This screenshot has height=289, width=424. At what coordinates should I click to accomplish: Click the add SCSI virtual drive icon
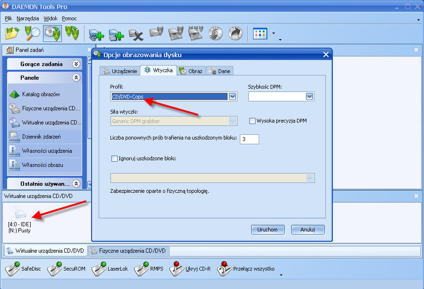point(116,35)
